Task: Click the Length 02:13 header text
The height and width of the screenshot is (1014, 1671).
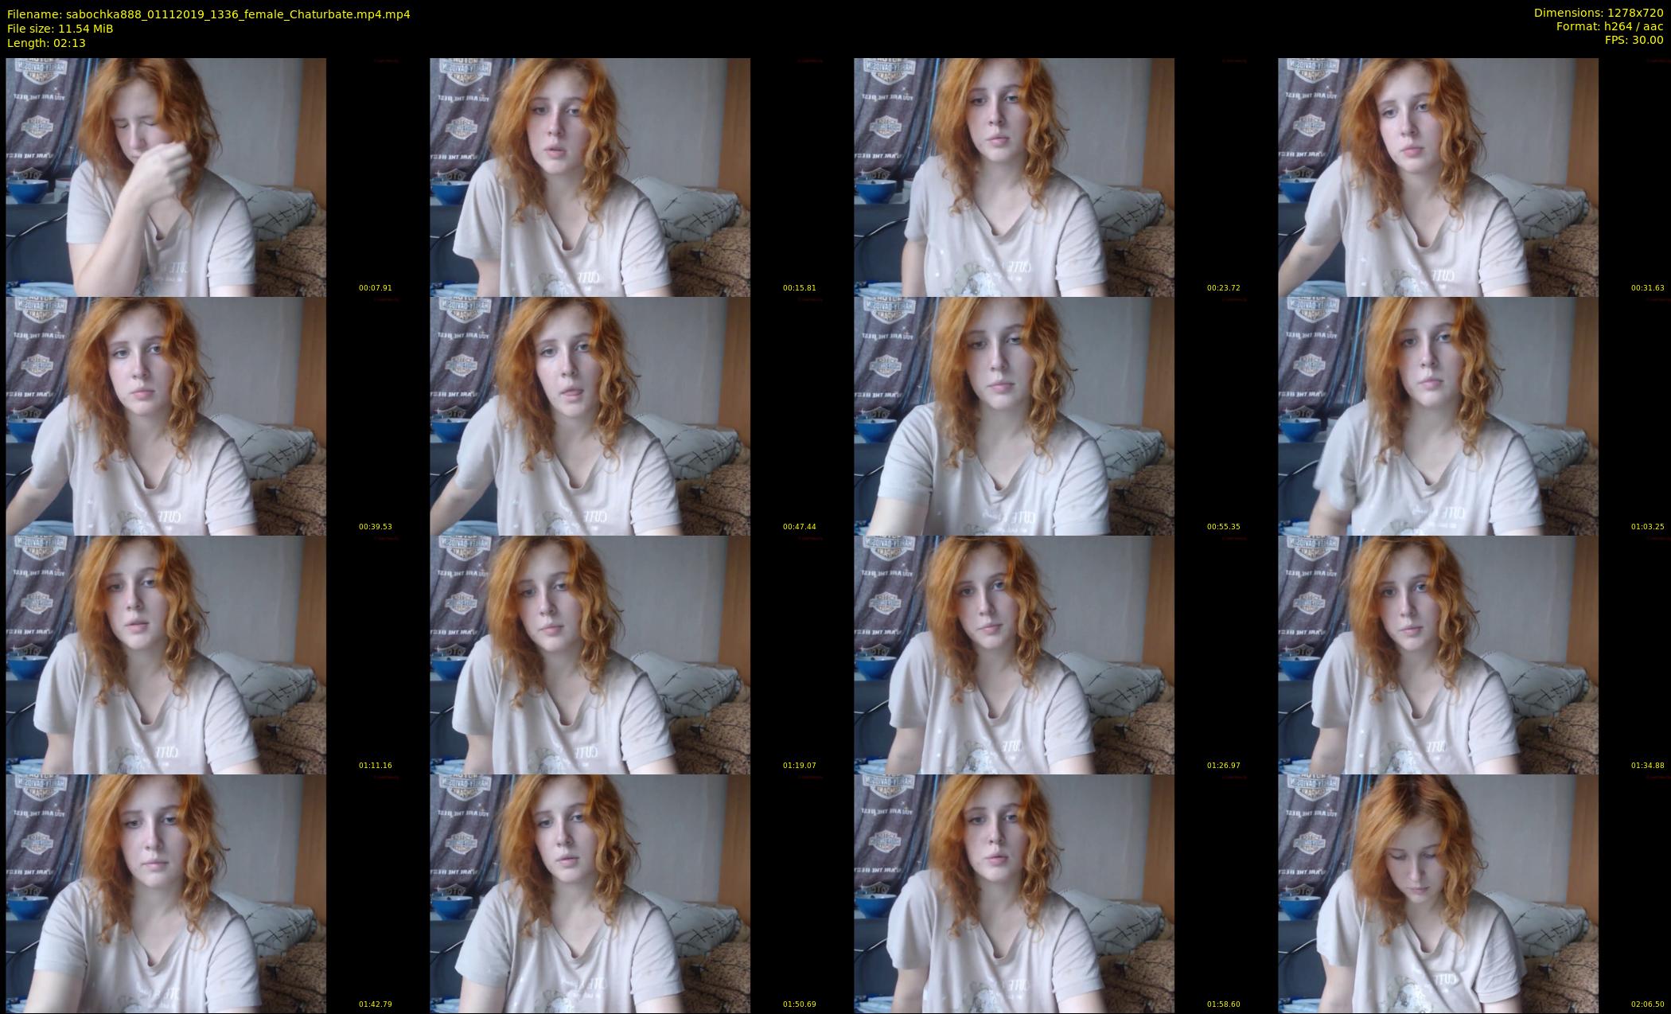Action: point(46,43)
